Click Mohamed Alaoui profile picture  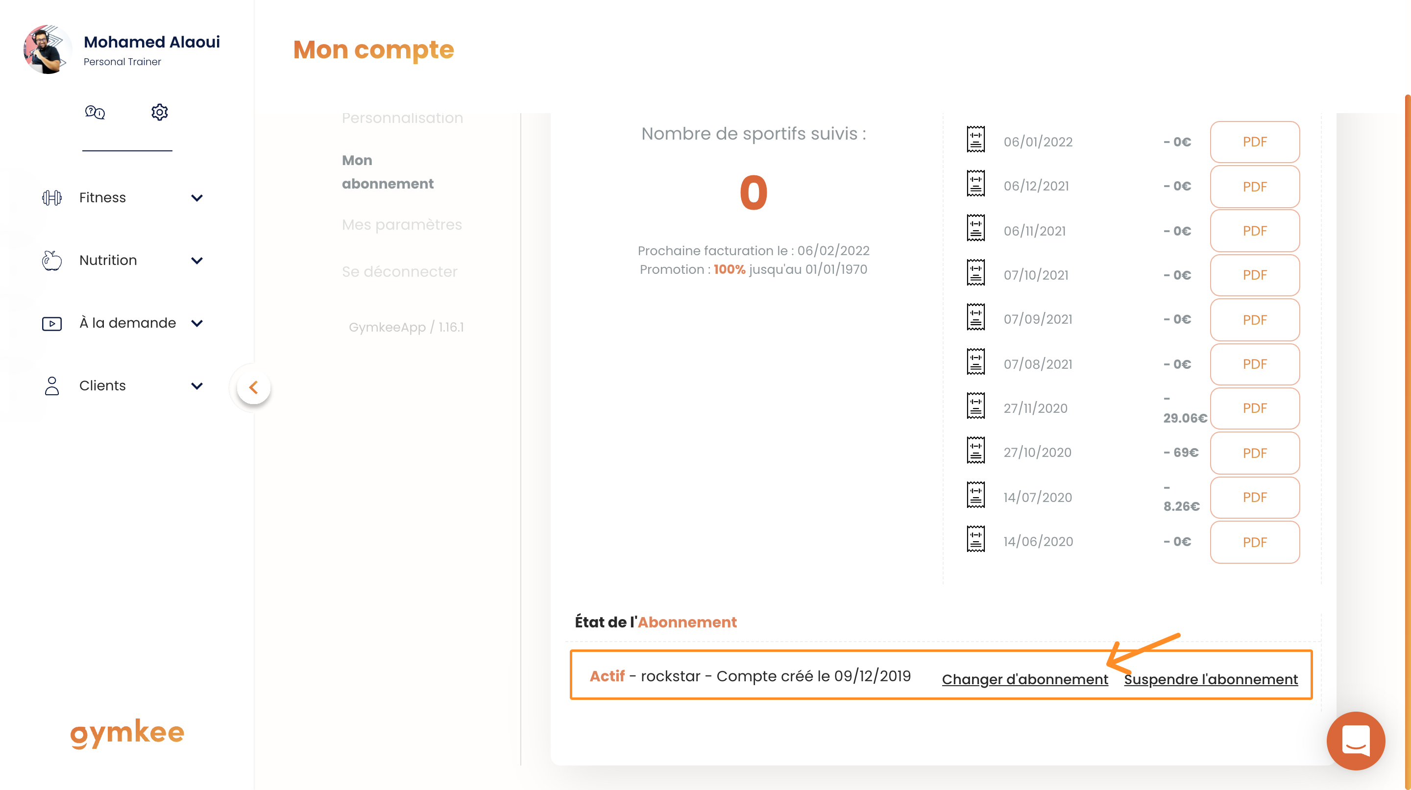point(47,49)
